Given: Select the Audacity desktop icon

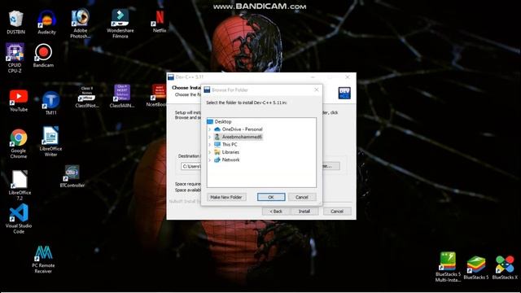Looking at the screenshot, I should tap(46, 22).
